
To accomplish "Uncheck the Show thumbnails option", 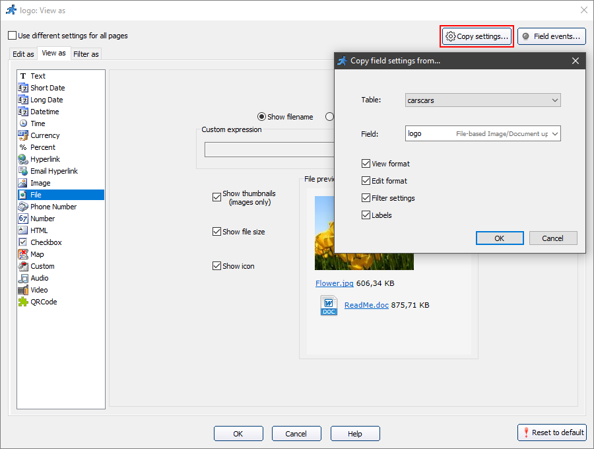I will (216, 197).
